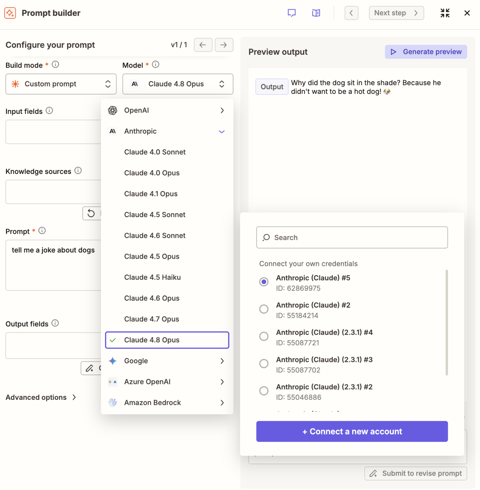
Task: Click the Output label in preview
Action: pos(272,87)
